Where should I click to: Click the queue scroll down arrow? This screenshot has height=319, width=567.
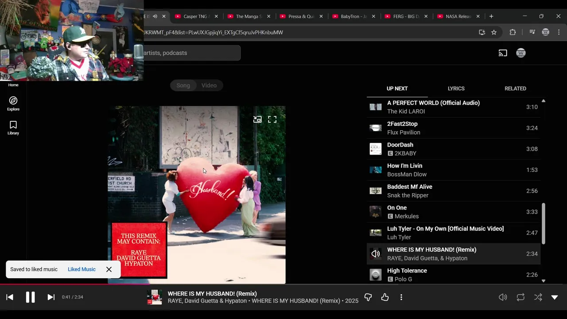coord(544,280)
